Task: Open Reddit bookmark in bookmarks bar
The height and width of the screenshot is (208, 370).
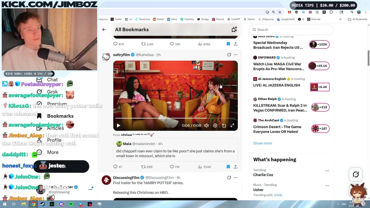Action: point(158,19)
